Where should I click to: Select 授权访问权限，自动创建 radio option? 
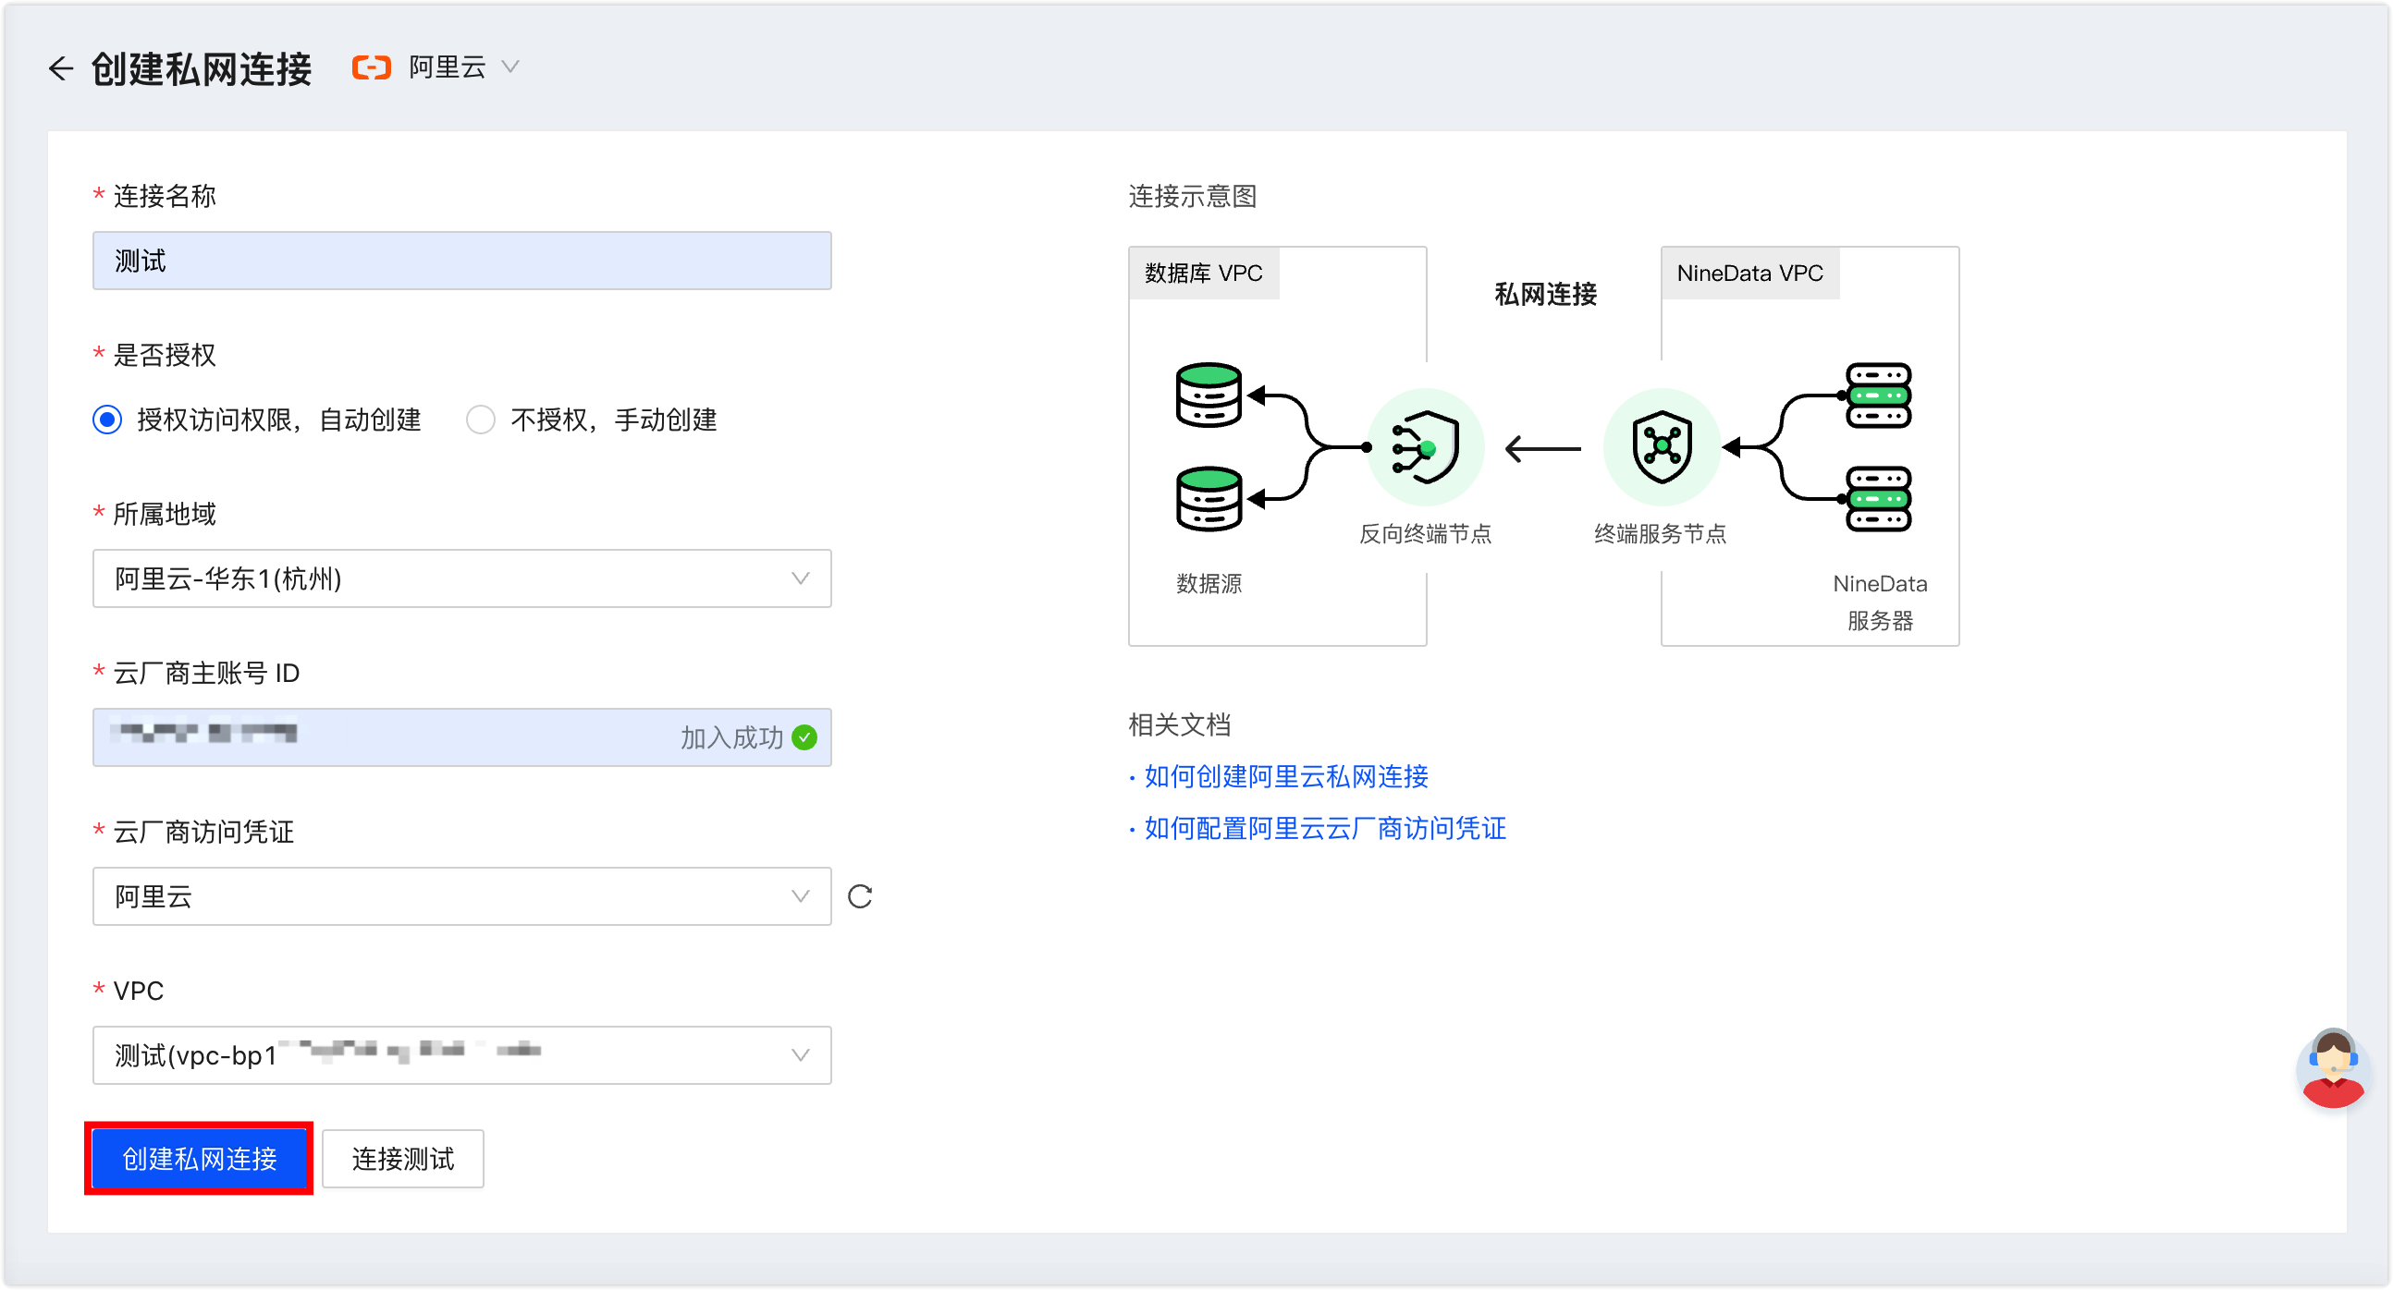click(108, 420)
